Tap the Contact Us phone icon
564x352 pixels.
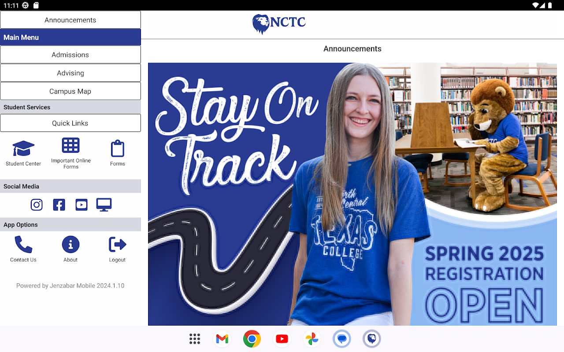pos(23,244)
